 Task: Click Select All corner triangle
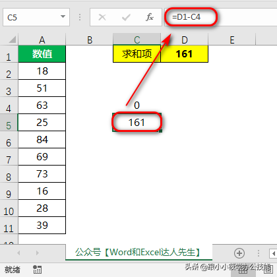12,40
